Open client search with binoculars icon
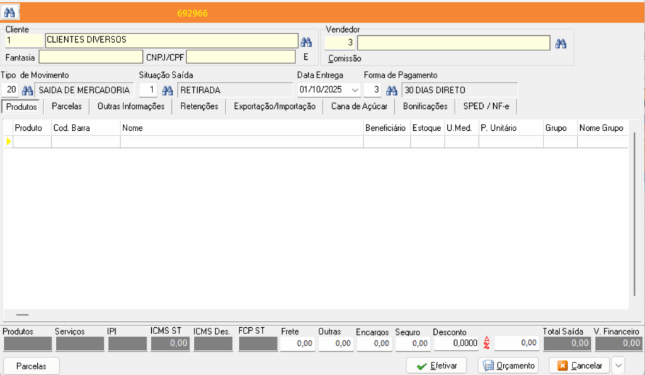This screenshot has height=375, width=645. [x=306, y=42]
